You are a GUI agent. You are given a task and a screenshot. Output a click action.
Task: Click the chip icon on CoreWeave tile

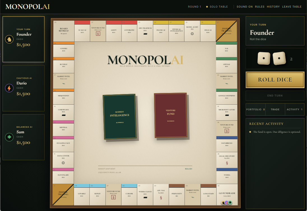(64, 115)
